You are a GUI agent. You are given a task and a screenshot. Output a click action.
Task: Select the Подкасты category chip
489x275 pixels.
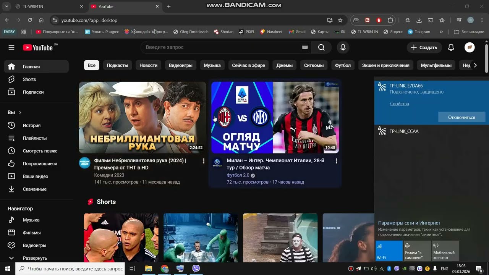pyautogui.click(x=117, y=65)
